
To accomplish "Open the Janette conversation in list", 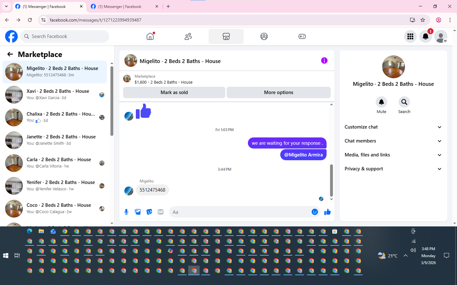I will tap(55, 140).
